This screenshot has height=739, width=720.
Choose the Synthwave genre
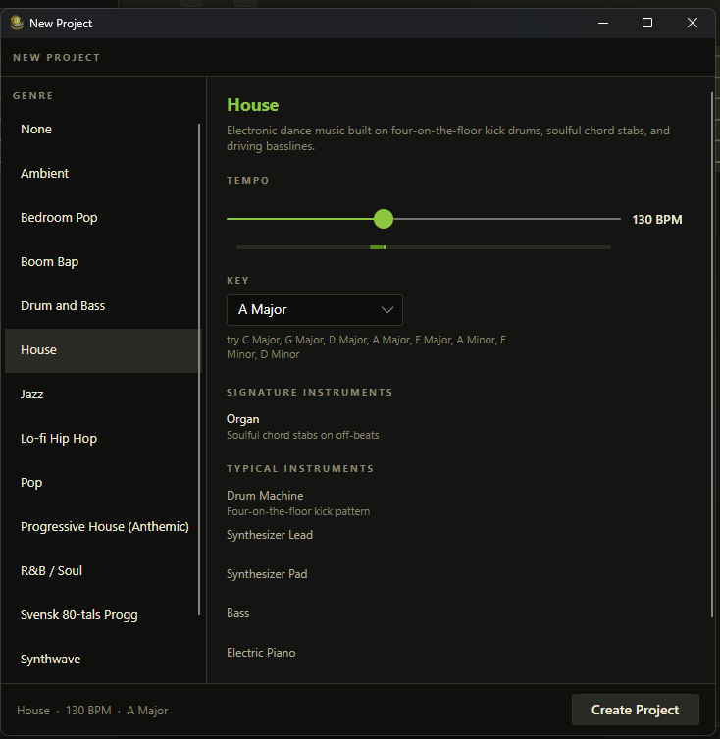(x=50, y=660)
